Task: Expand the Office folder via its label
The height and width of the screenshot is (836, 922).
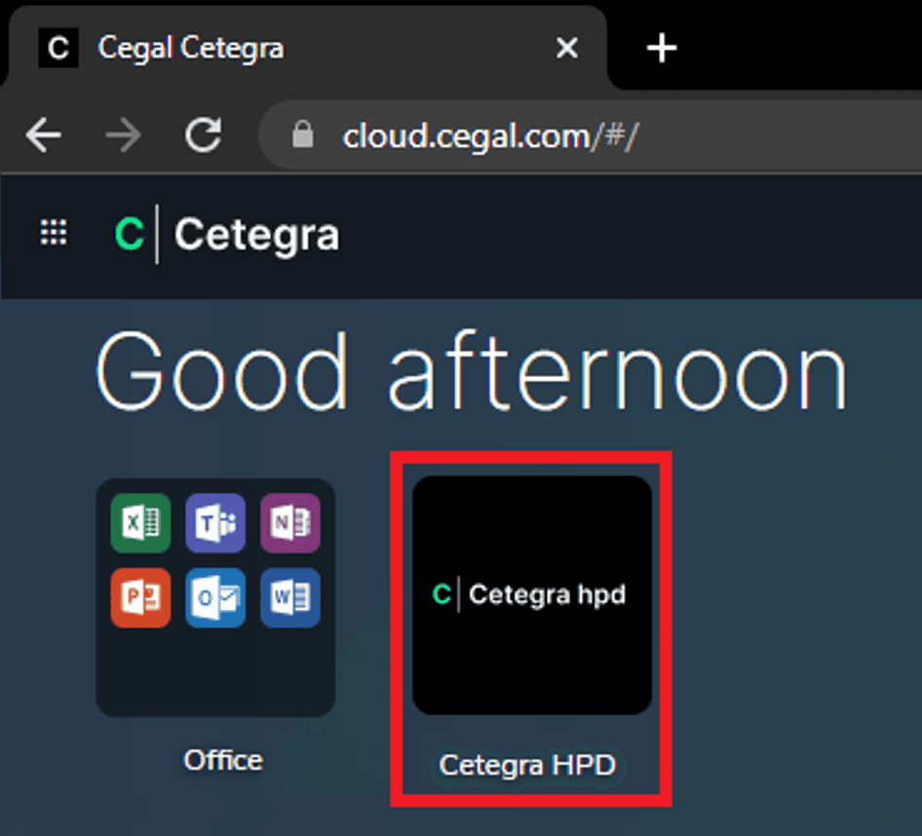Action: pos(223,760)
